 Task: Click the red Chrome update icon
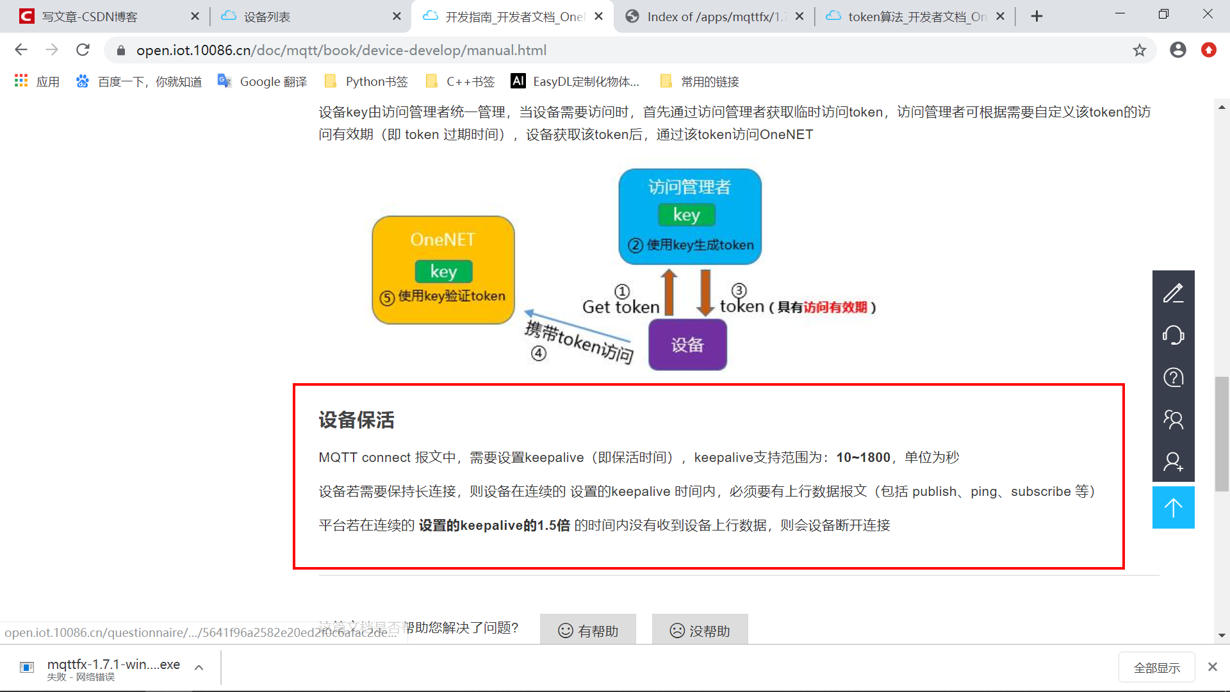(1208, 50)
